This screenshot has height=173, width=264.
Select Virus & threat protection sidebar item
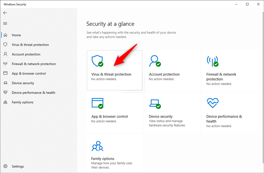30,45
